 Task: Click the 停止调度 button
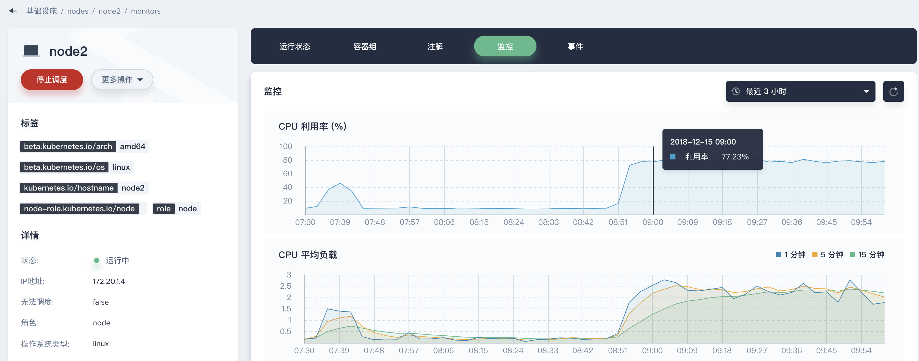point(52,80)
